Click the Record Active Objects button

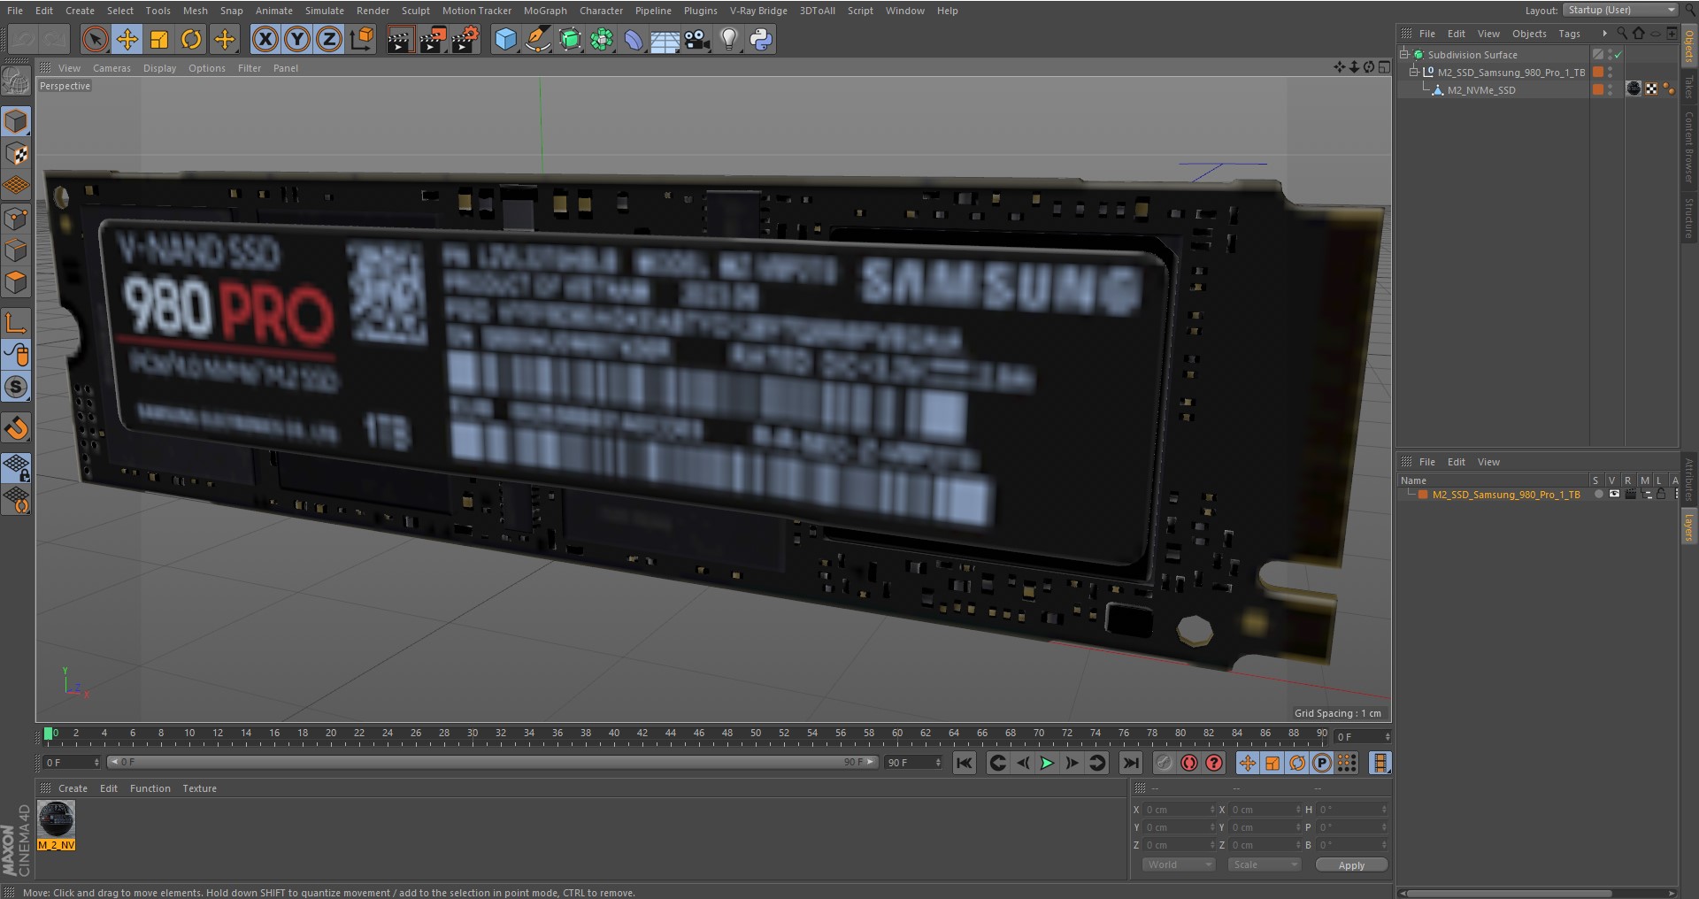point(1164,763)
